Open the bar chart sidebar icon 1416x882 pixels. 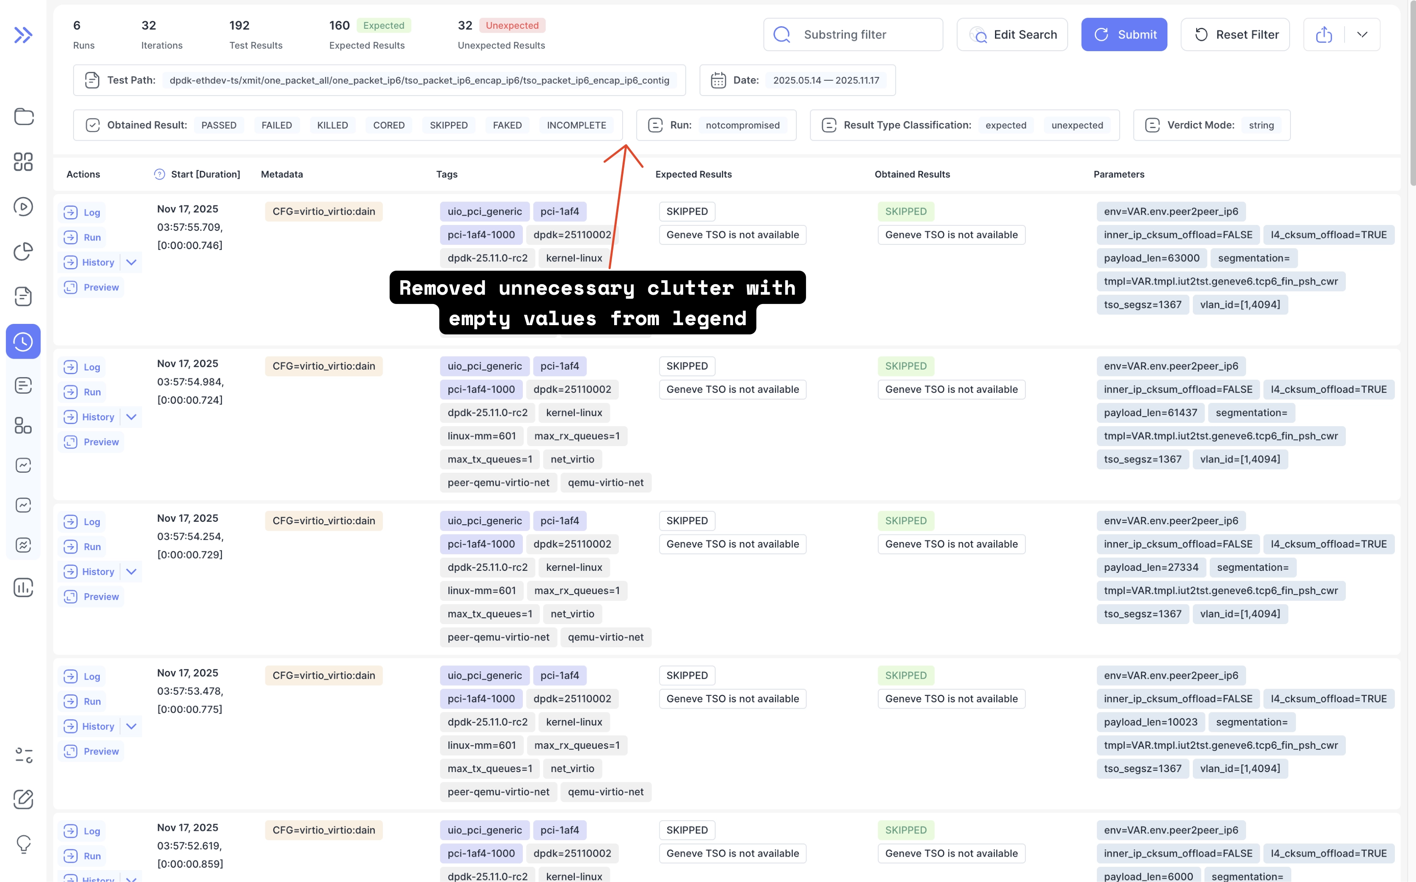[x=23, y=587]
